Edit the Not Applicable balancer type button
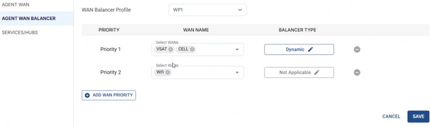The height and width of the screenshot is (127, 431). coord(299,73)
